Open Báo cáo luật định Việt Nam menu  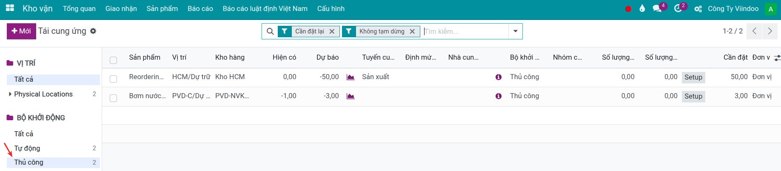pos(265,8)
